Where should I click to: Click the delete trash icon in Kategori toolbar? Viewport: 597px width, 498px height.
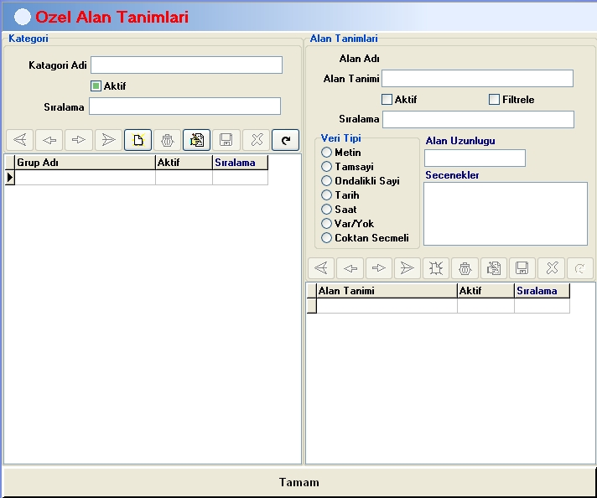pos(167,140)
